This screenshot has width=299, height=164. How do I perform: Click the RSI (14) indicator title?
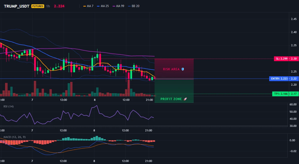tap(9, 106)
